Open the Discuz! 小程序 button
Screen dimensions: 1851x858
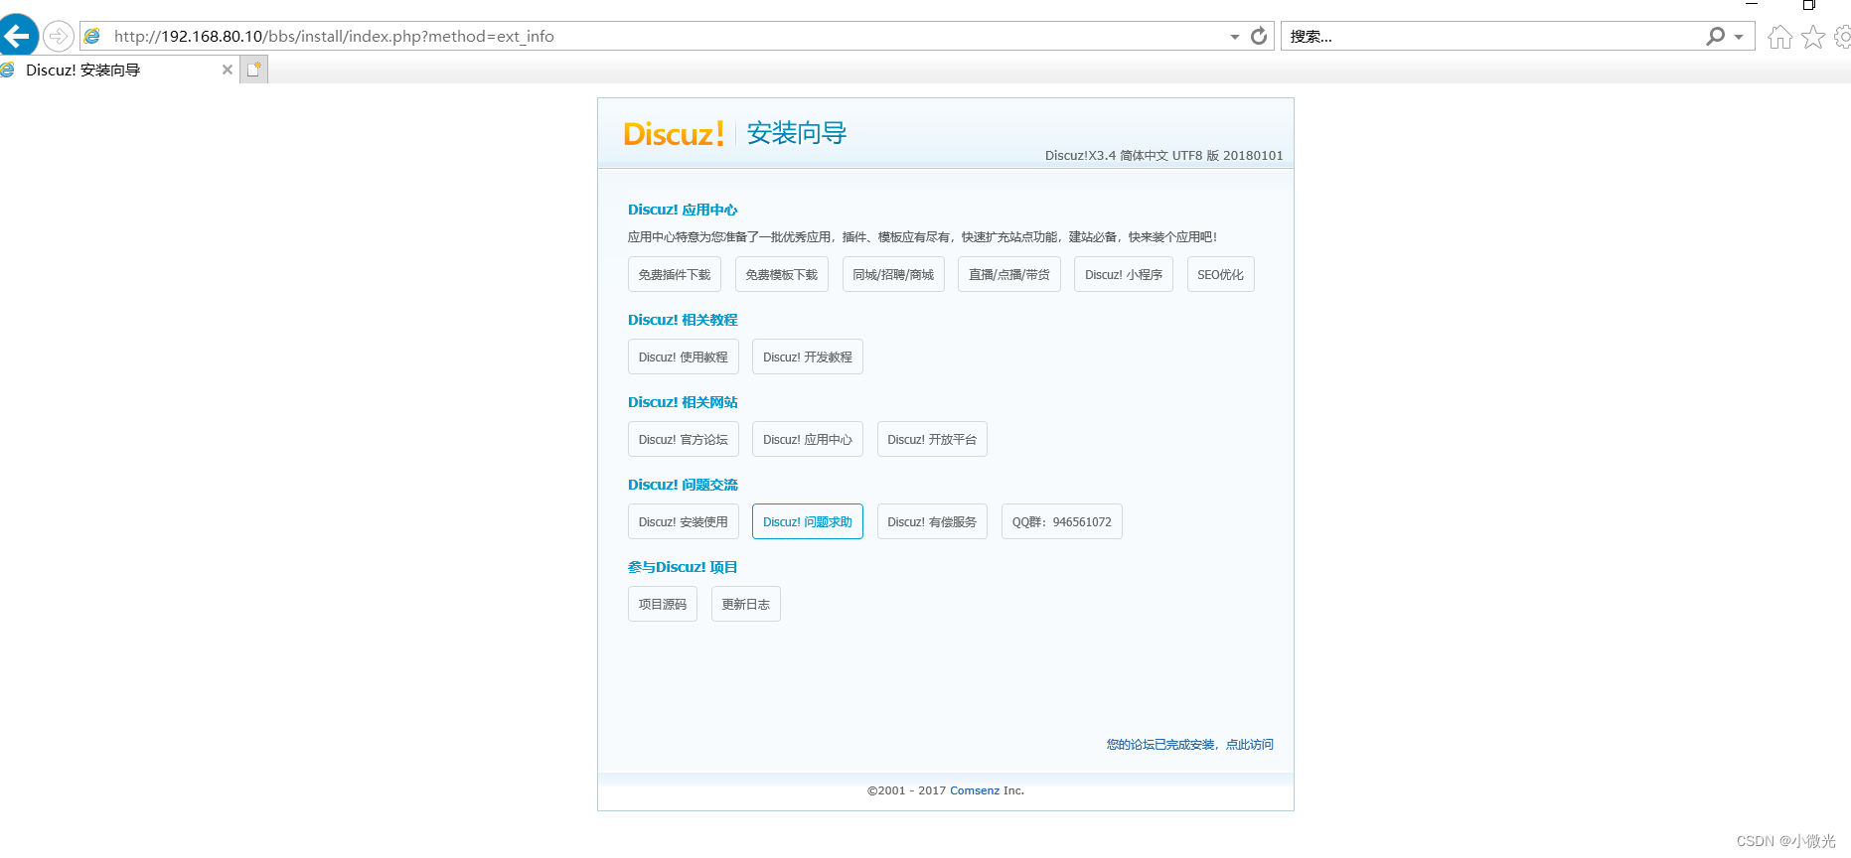1123,275
